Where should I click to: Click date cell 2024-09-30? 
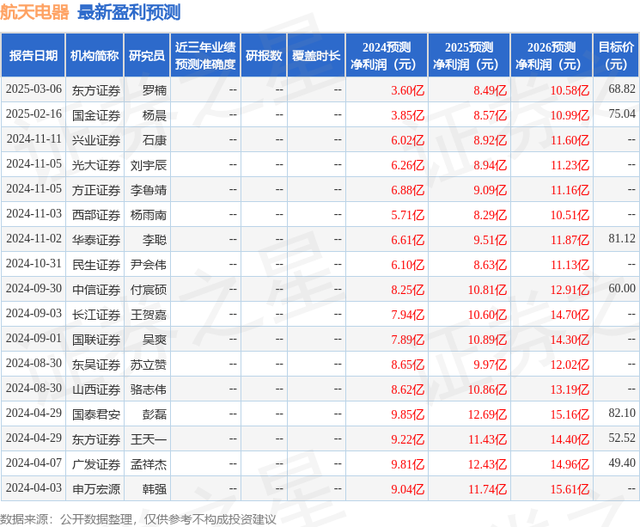point(34,288)
